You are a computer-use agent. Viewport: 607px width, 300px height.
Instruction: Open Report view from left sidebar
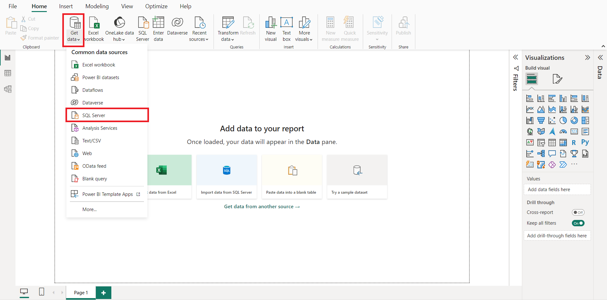click(x=8, y=58)
